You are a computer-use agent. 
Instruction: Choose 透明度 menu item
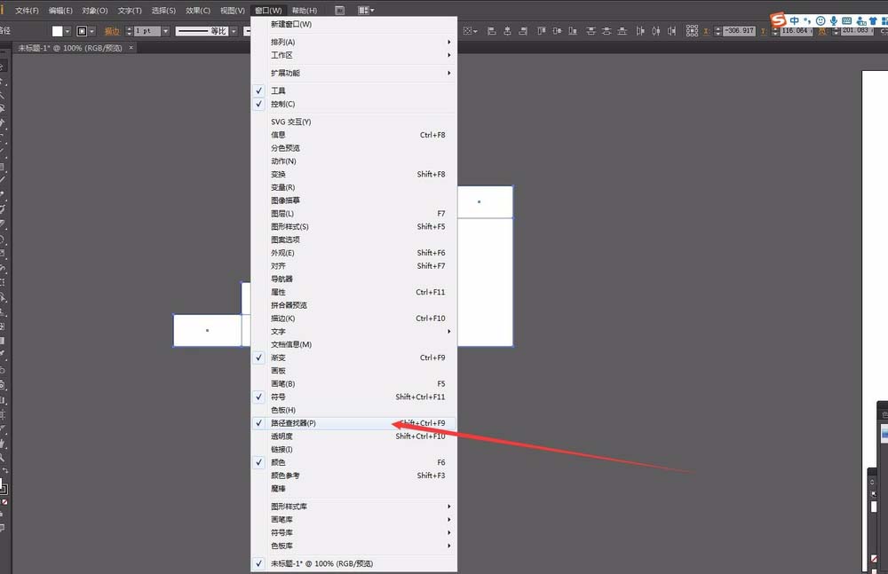click(354, 436)
